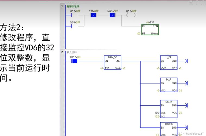Image resolution: width=206 pixels, height=136 pixels.
Task: Click the ENO pin of MOV_W
Action: [118, 61]
